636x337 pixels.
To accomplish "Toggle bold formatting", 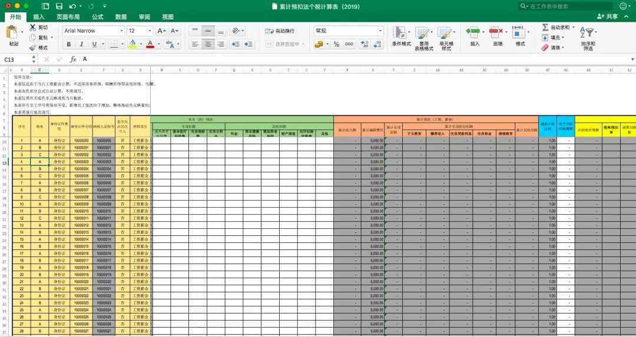I will (x=68, y=44).
